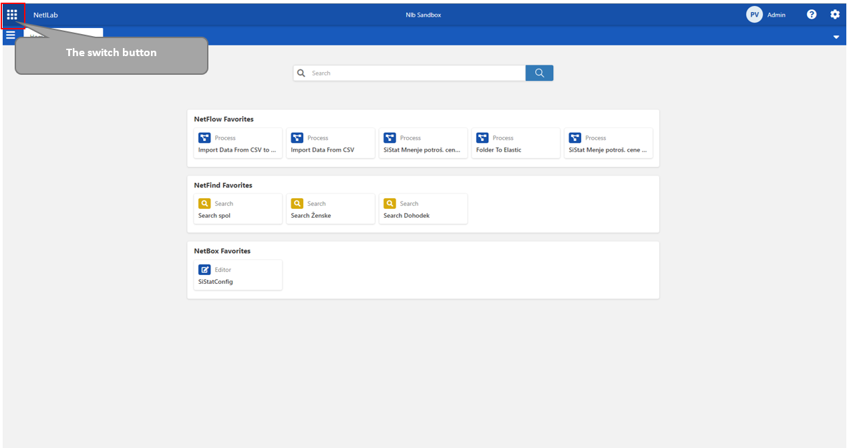Screen dimensions: 853x448
Task: Open the Search spol favorite
Action: point(237,209)
